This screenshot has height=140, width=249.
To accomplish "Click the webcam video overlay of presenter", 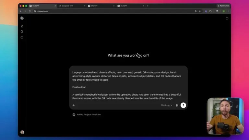I will coord(225,116).
